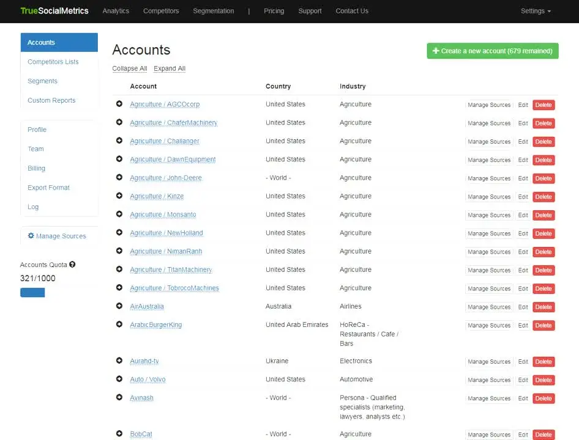Viewport: 579px width, 440px height.
Task: Collapse all account rows
Action: [129, 68]
